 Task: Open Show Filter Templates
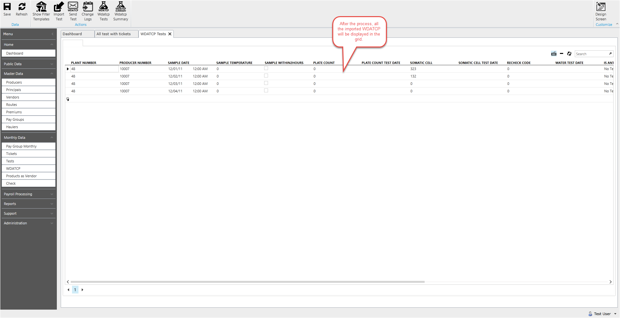tap(41, 10)
